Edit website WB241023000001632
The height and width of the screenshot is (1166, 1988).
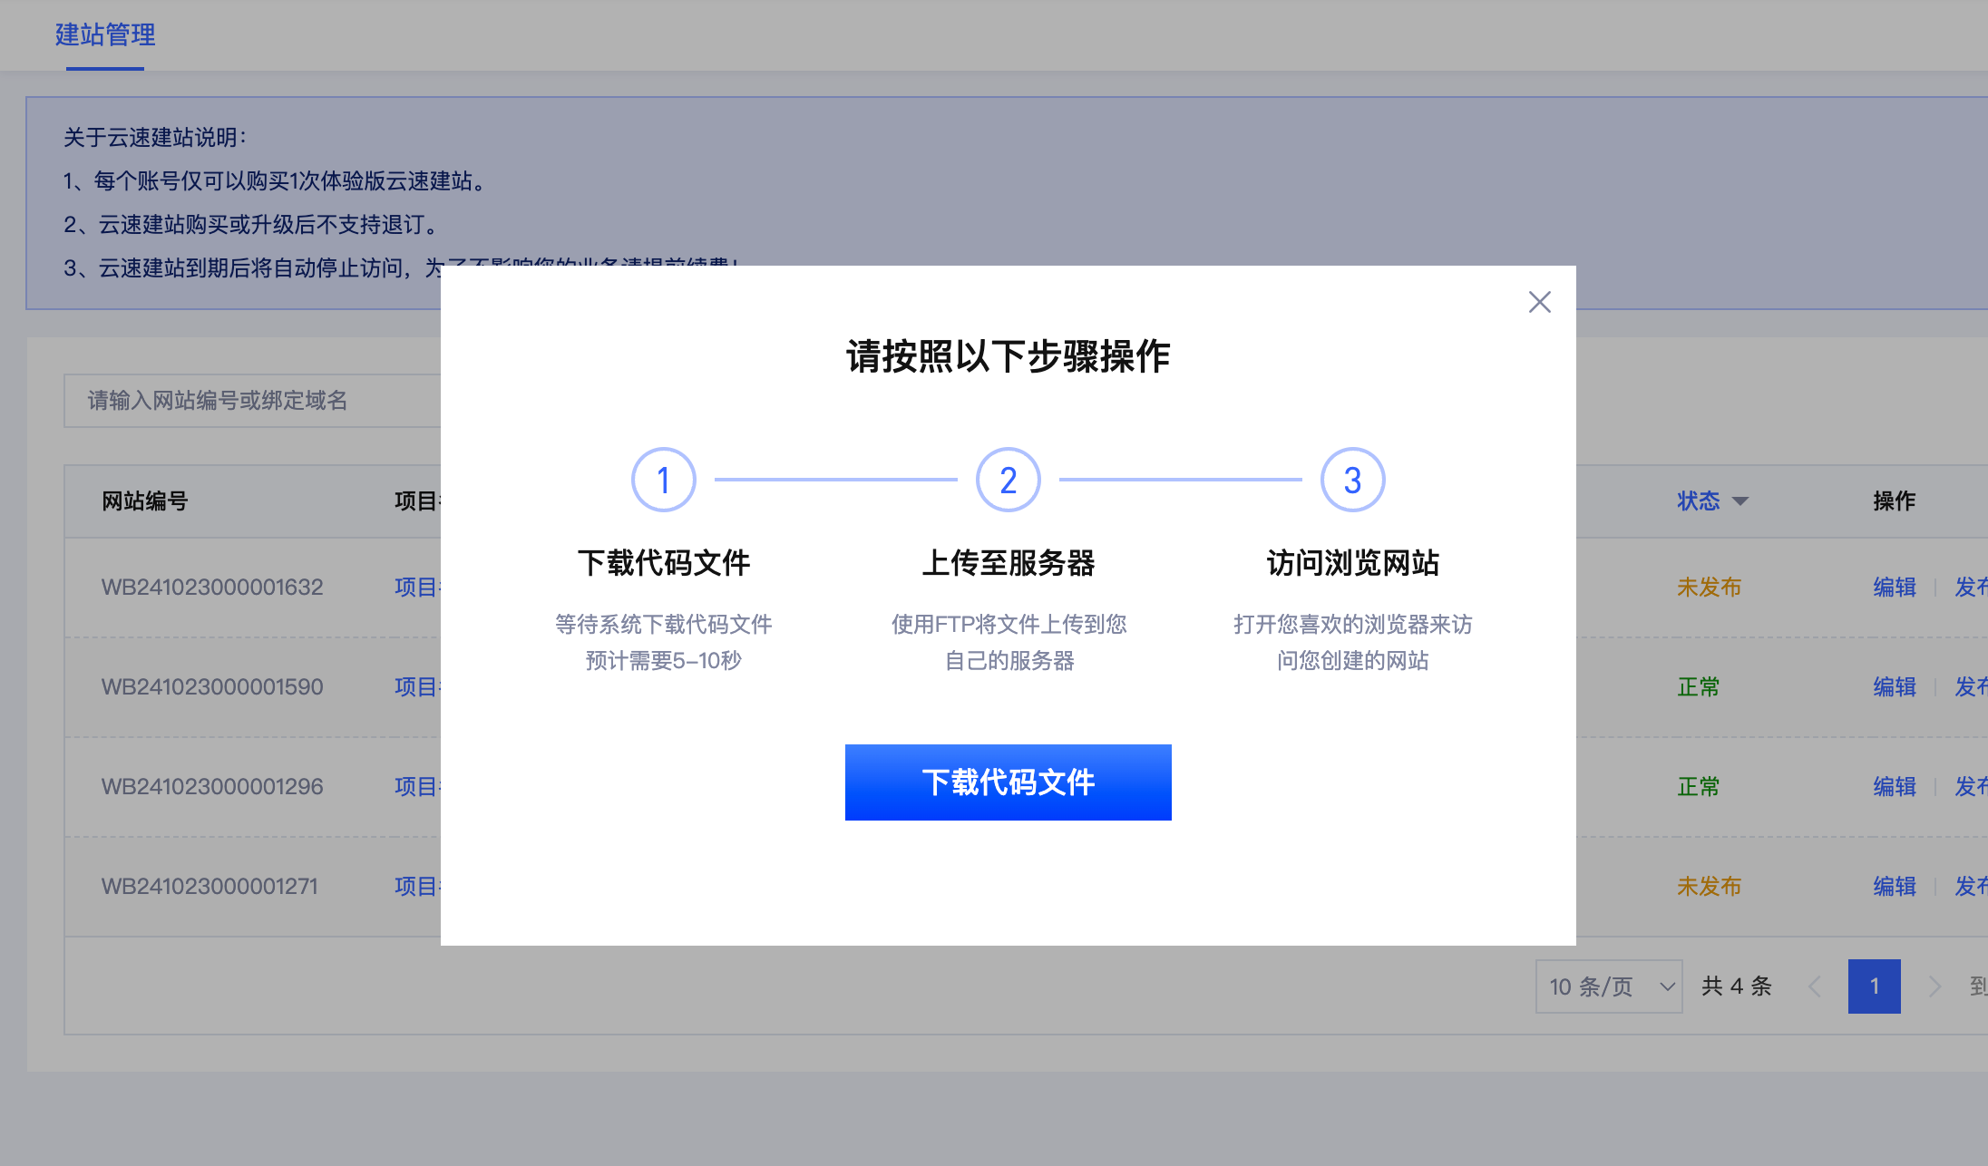[x=1895, y=587]
